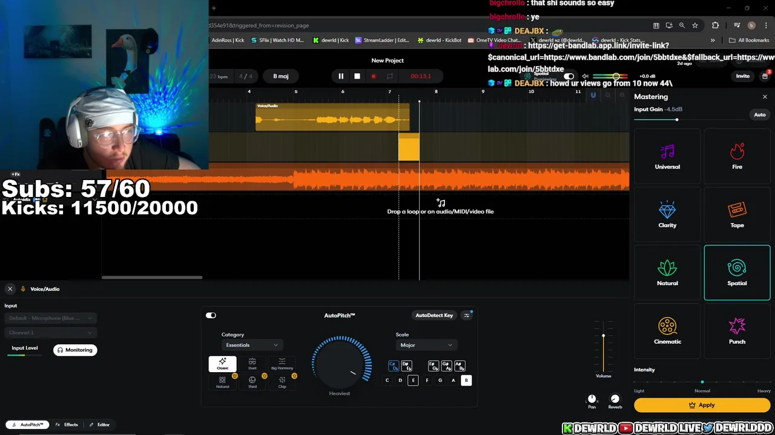Select the Classic AutoPitch effect
Image resolution: width=775 pixels, height=435 pixels.
[x=222, y=364]
